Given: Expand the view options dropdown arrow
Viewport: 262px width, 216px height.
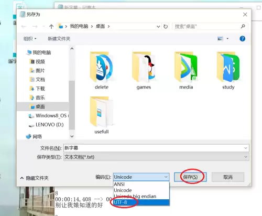Looking at the screenshot, I should click(227, 39).
